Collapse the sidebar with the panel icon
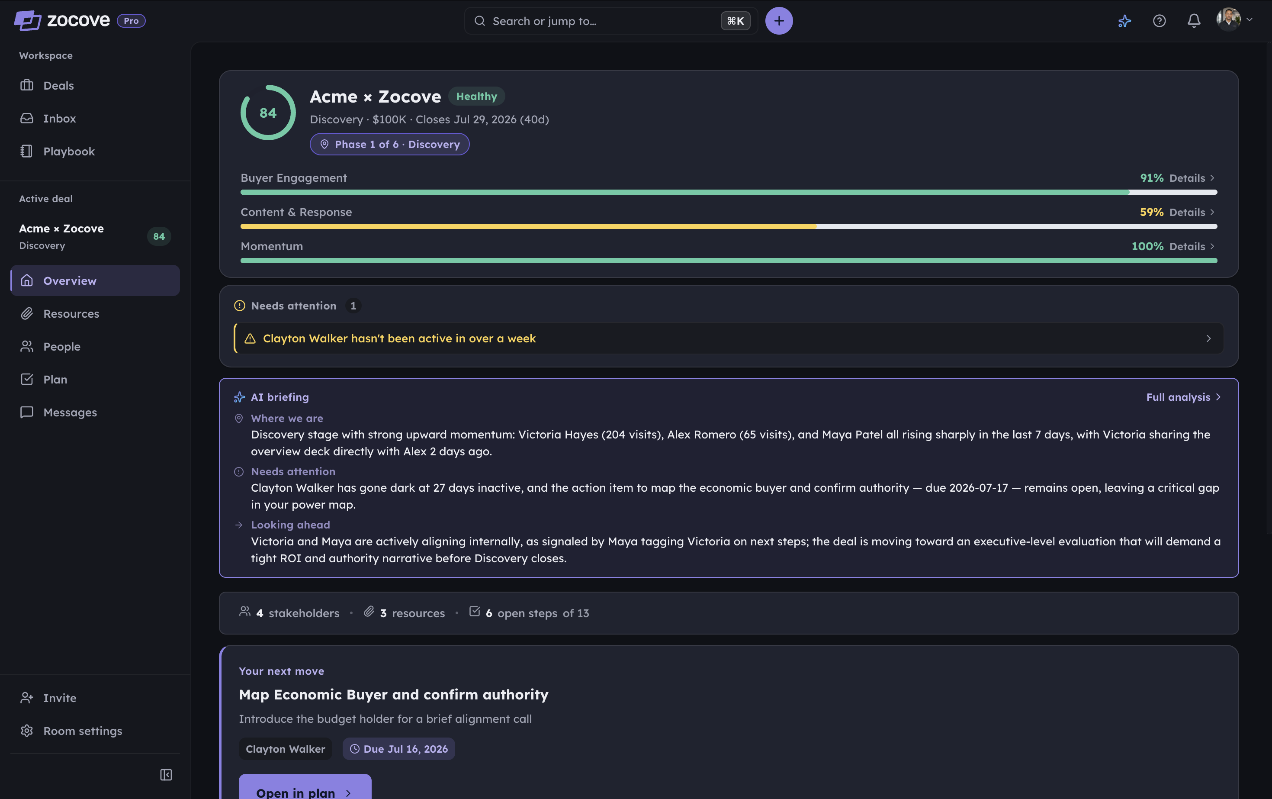The image size is (1272, 799). click(x=166, y=775)
